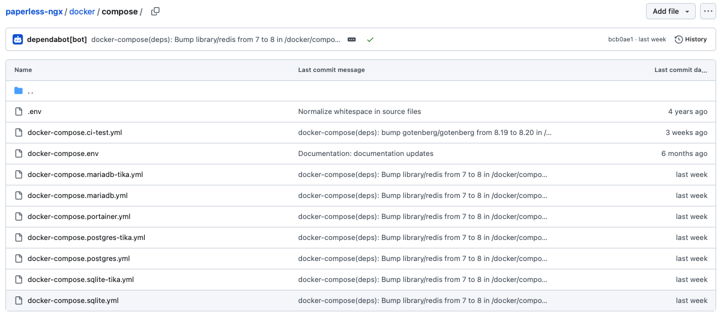Click file icon next to docker-compose.portainer.yml
This screenshot has height=318, width=721.
pos(19,217)
